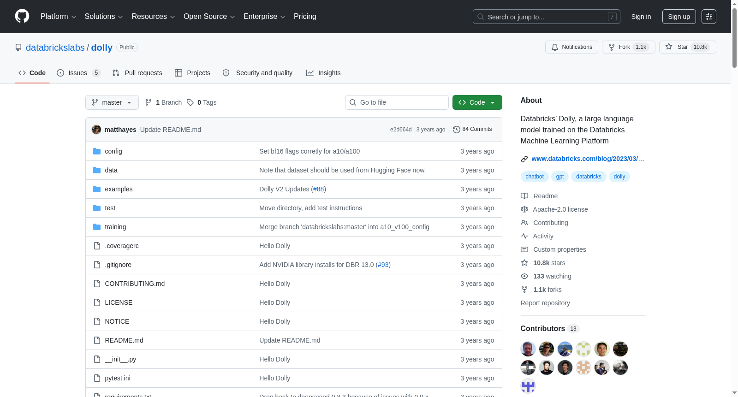This screenshot has width=738, height=397.
Task: Click the gpt topic tag
Action: point(560,177)
